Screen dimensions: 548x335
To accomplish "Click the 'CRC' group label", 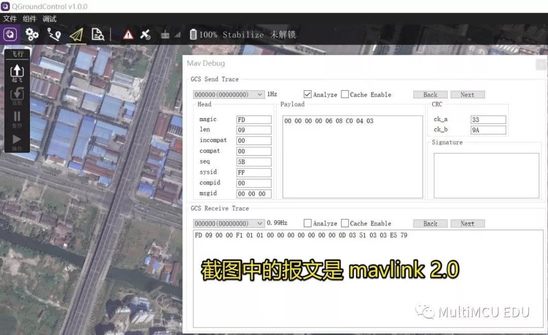I will [437, 104].
